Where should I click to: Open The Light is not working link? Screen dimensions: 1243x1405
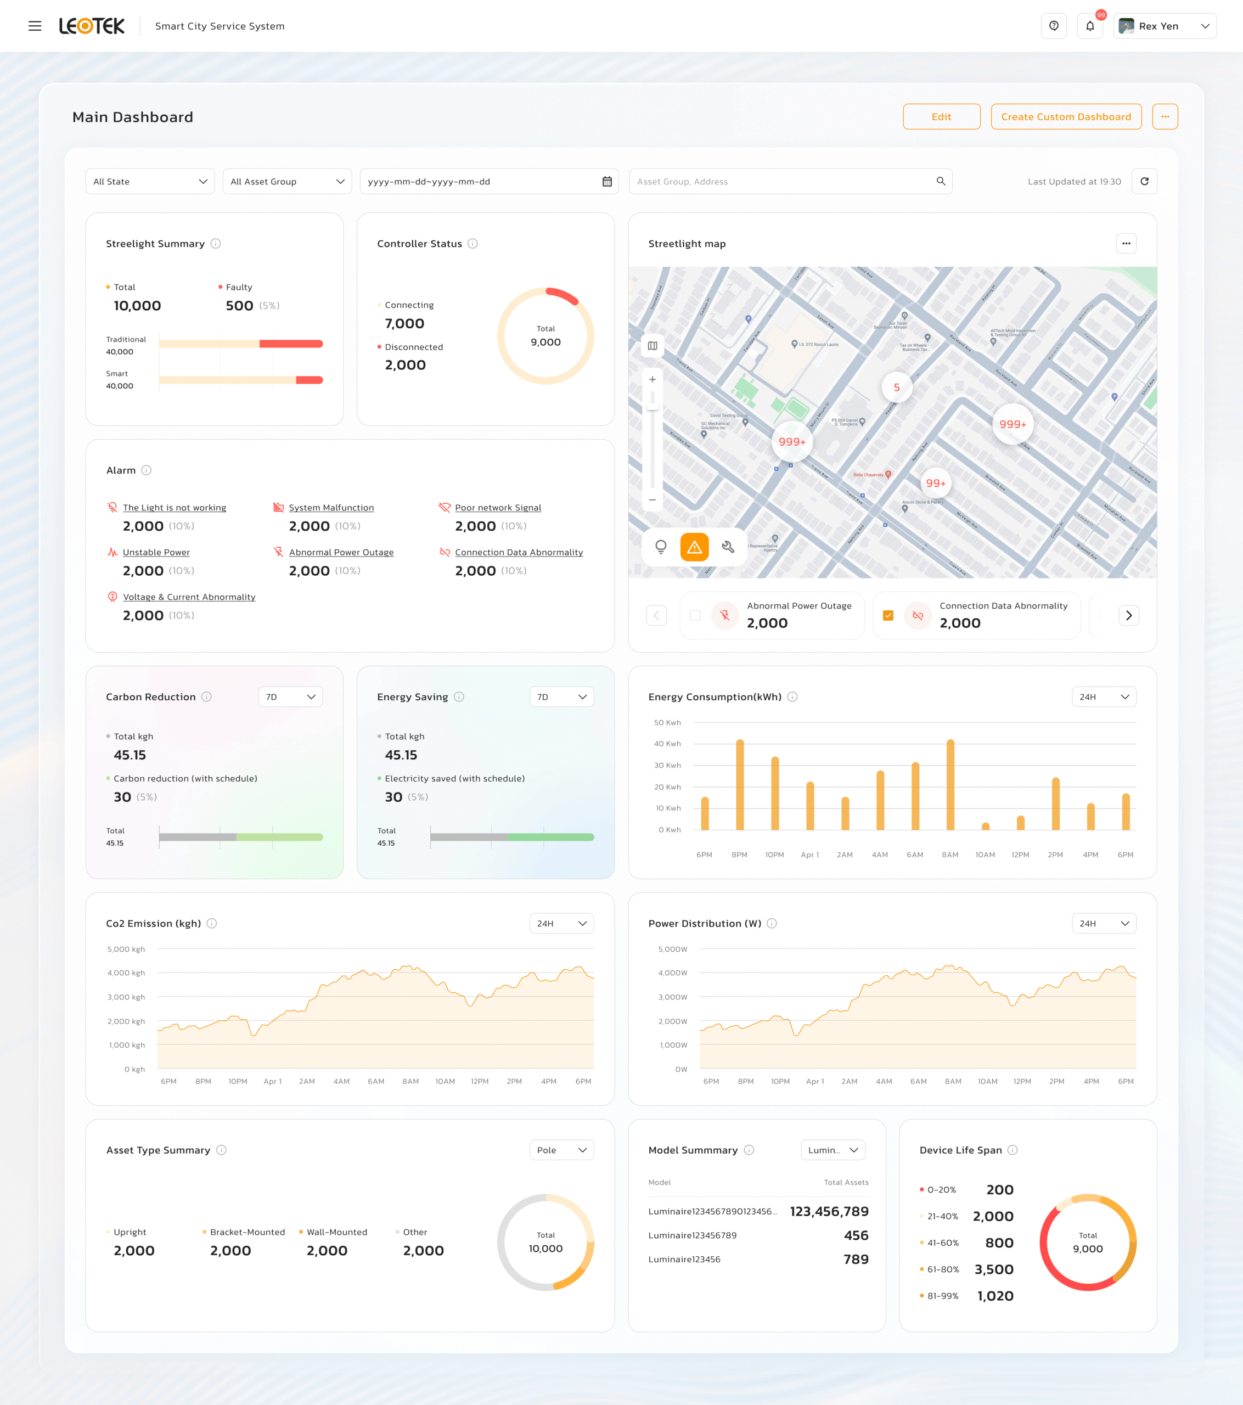coord(174,507)
